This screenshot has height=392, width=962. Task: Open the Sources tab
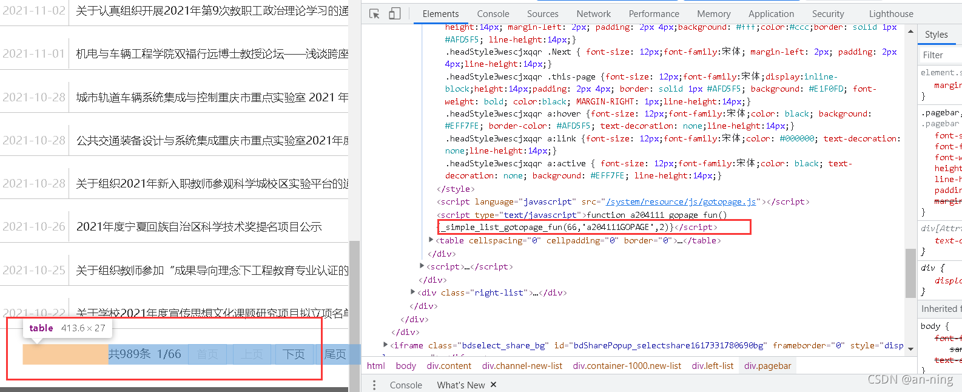[x=542, y=13]
